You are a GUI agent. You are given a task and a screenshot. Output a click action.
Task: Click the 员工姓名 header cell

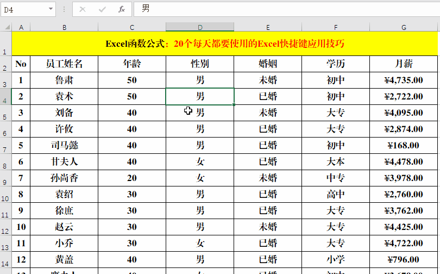pos(64,64)
